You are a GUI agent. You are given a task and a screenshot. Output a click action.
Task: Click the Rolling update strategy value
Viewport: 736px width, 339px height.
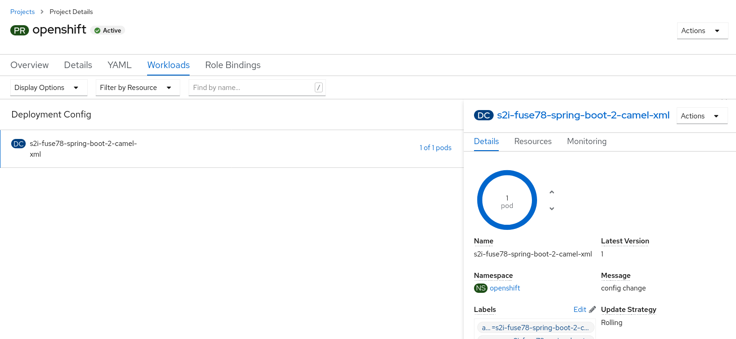click(612, 323)
